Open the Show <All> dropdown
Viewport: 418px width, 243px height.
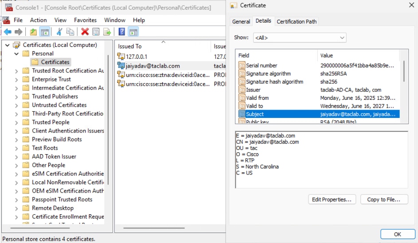tap(300, 38)
